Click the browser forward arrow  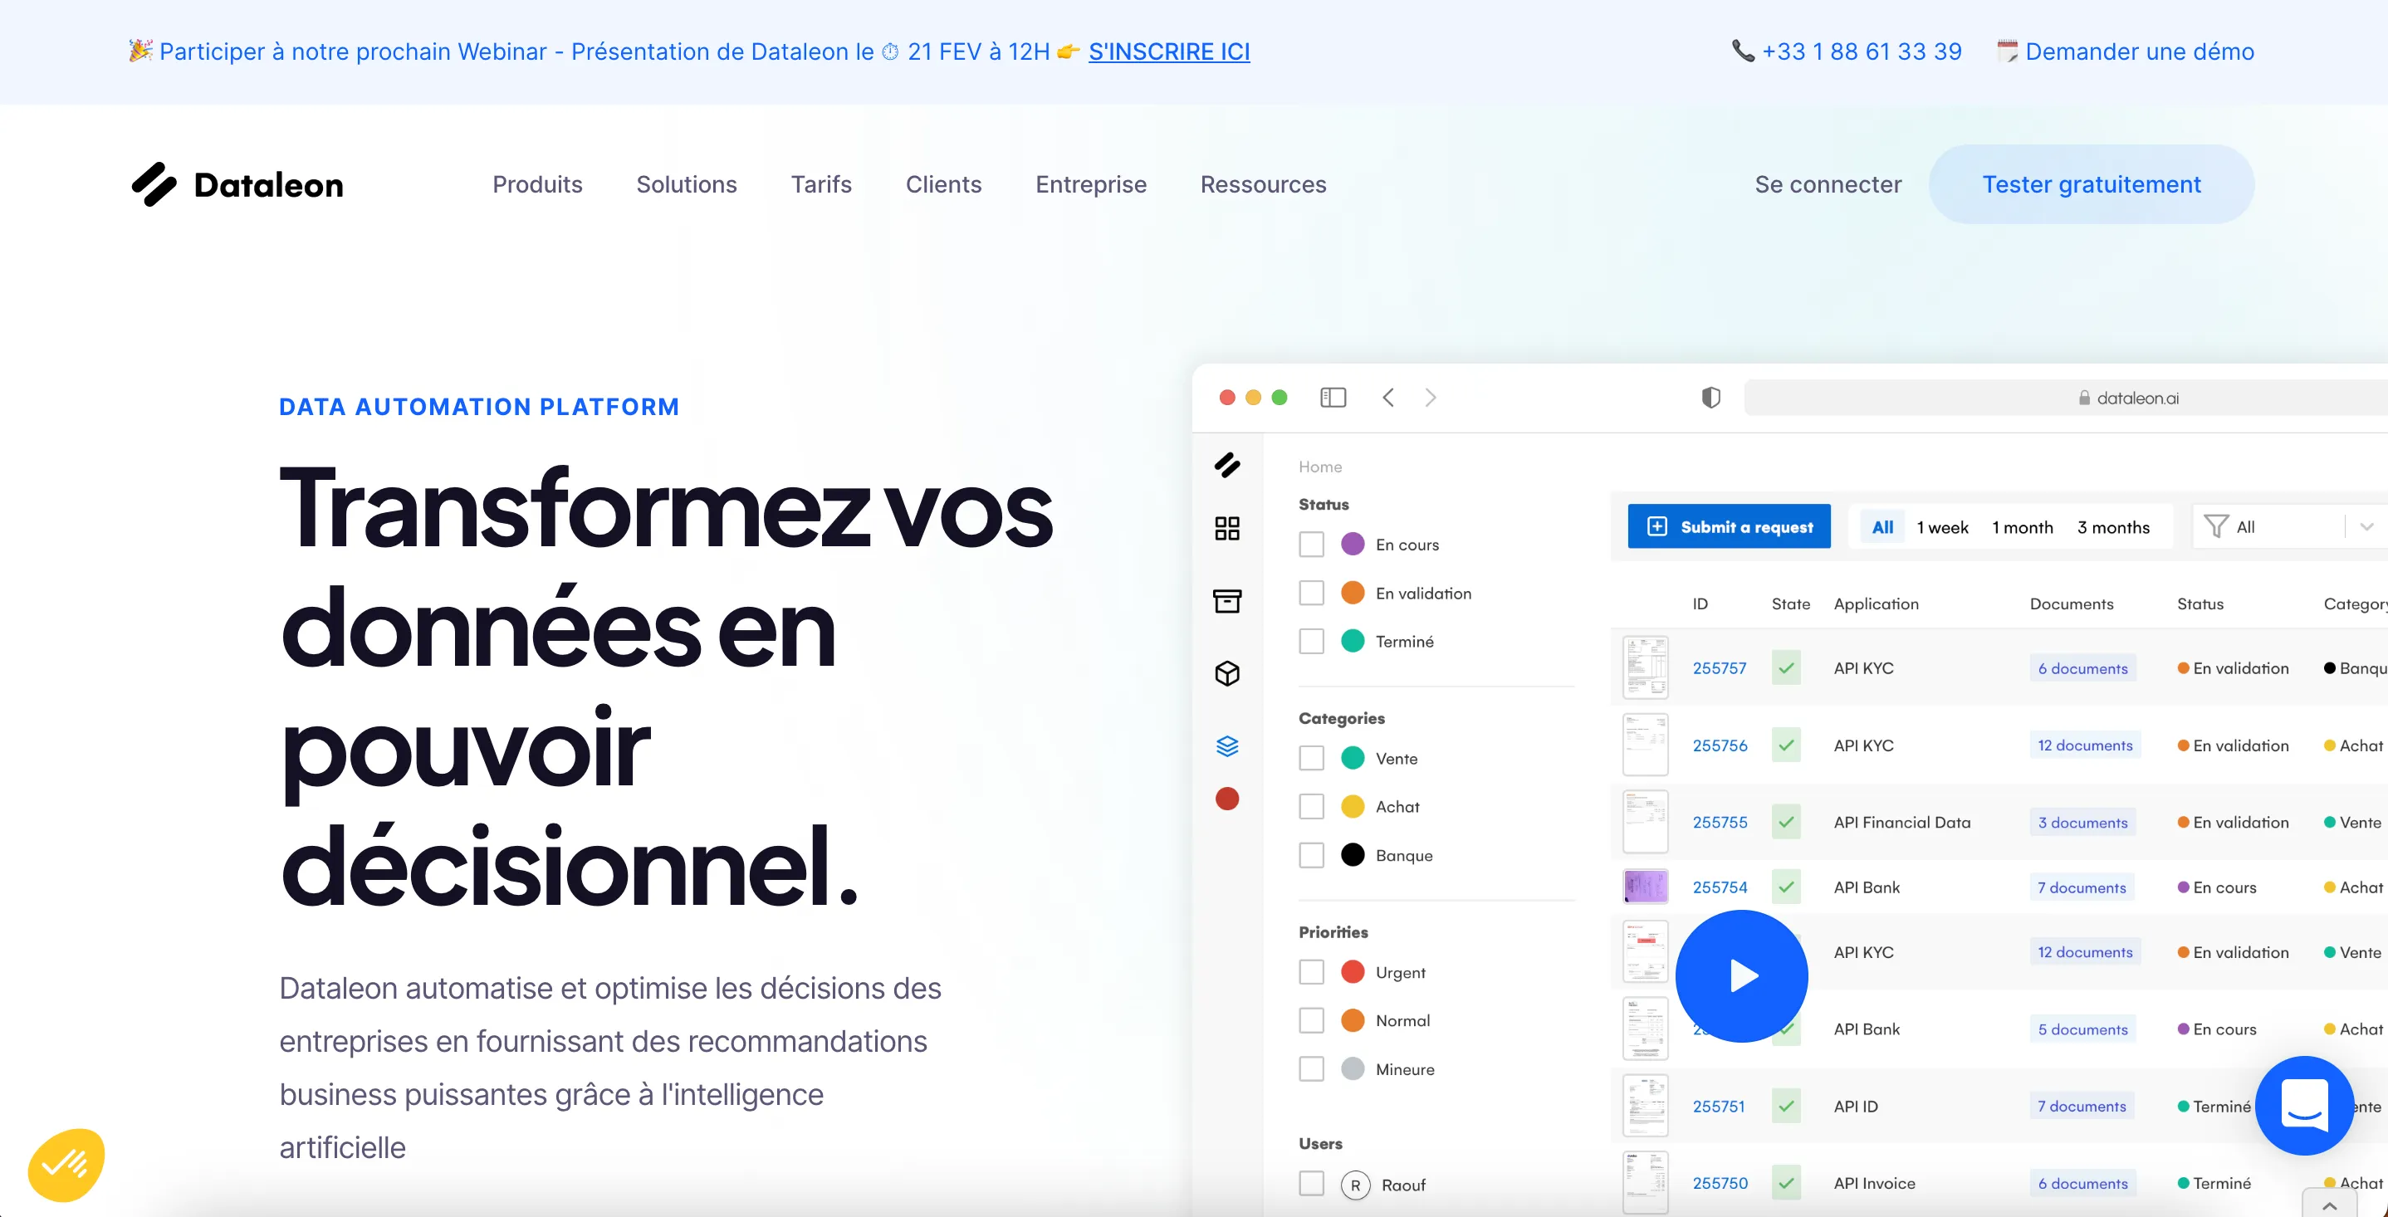1431,398
